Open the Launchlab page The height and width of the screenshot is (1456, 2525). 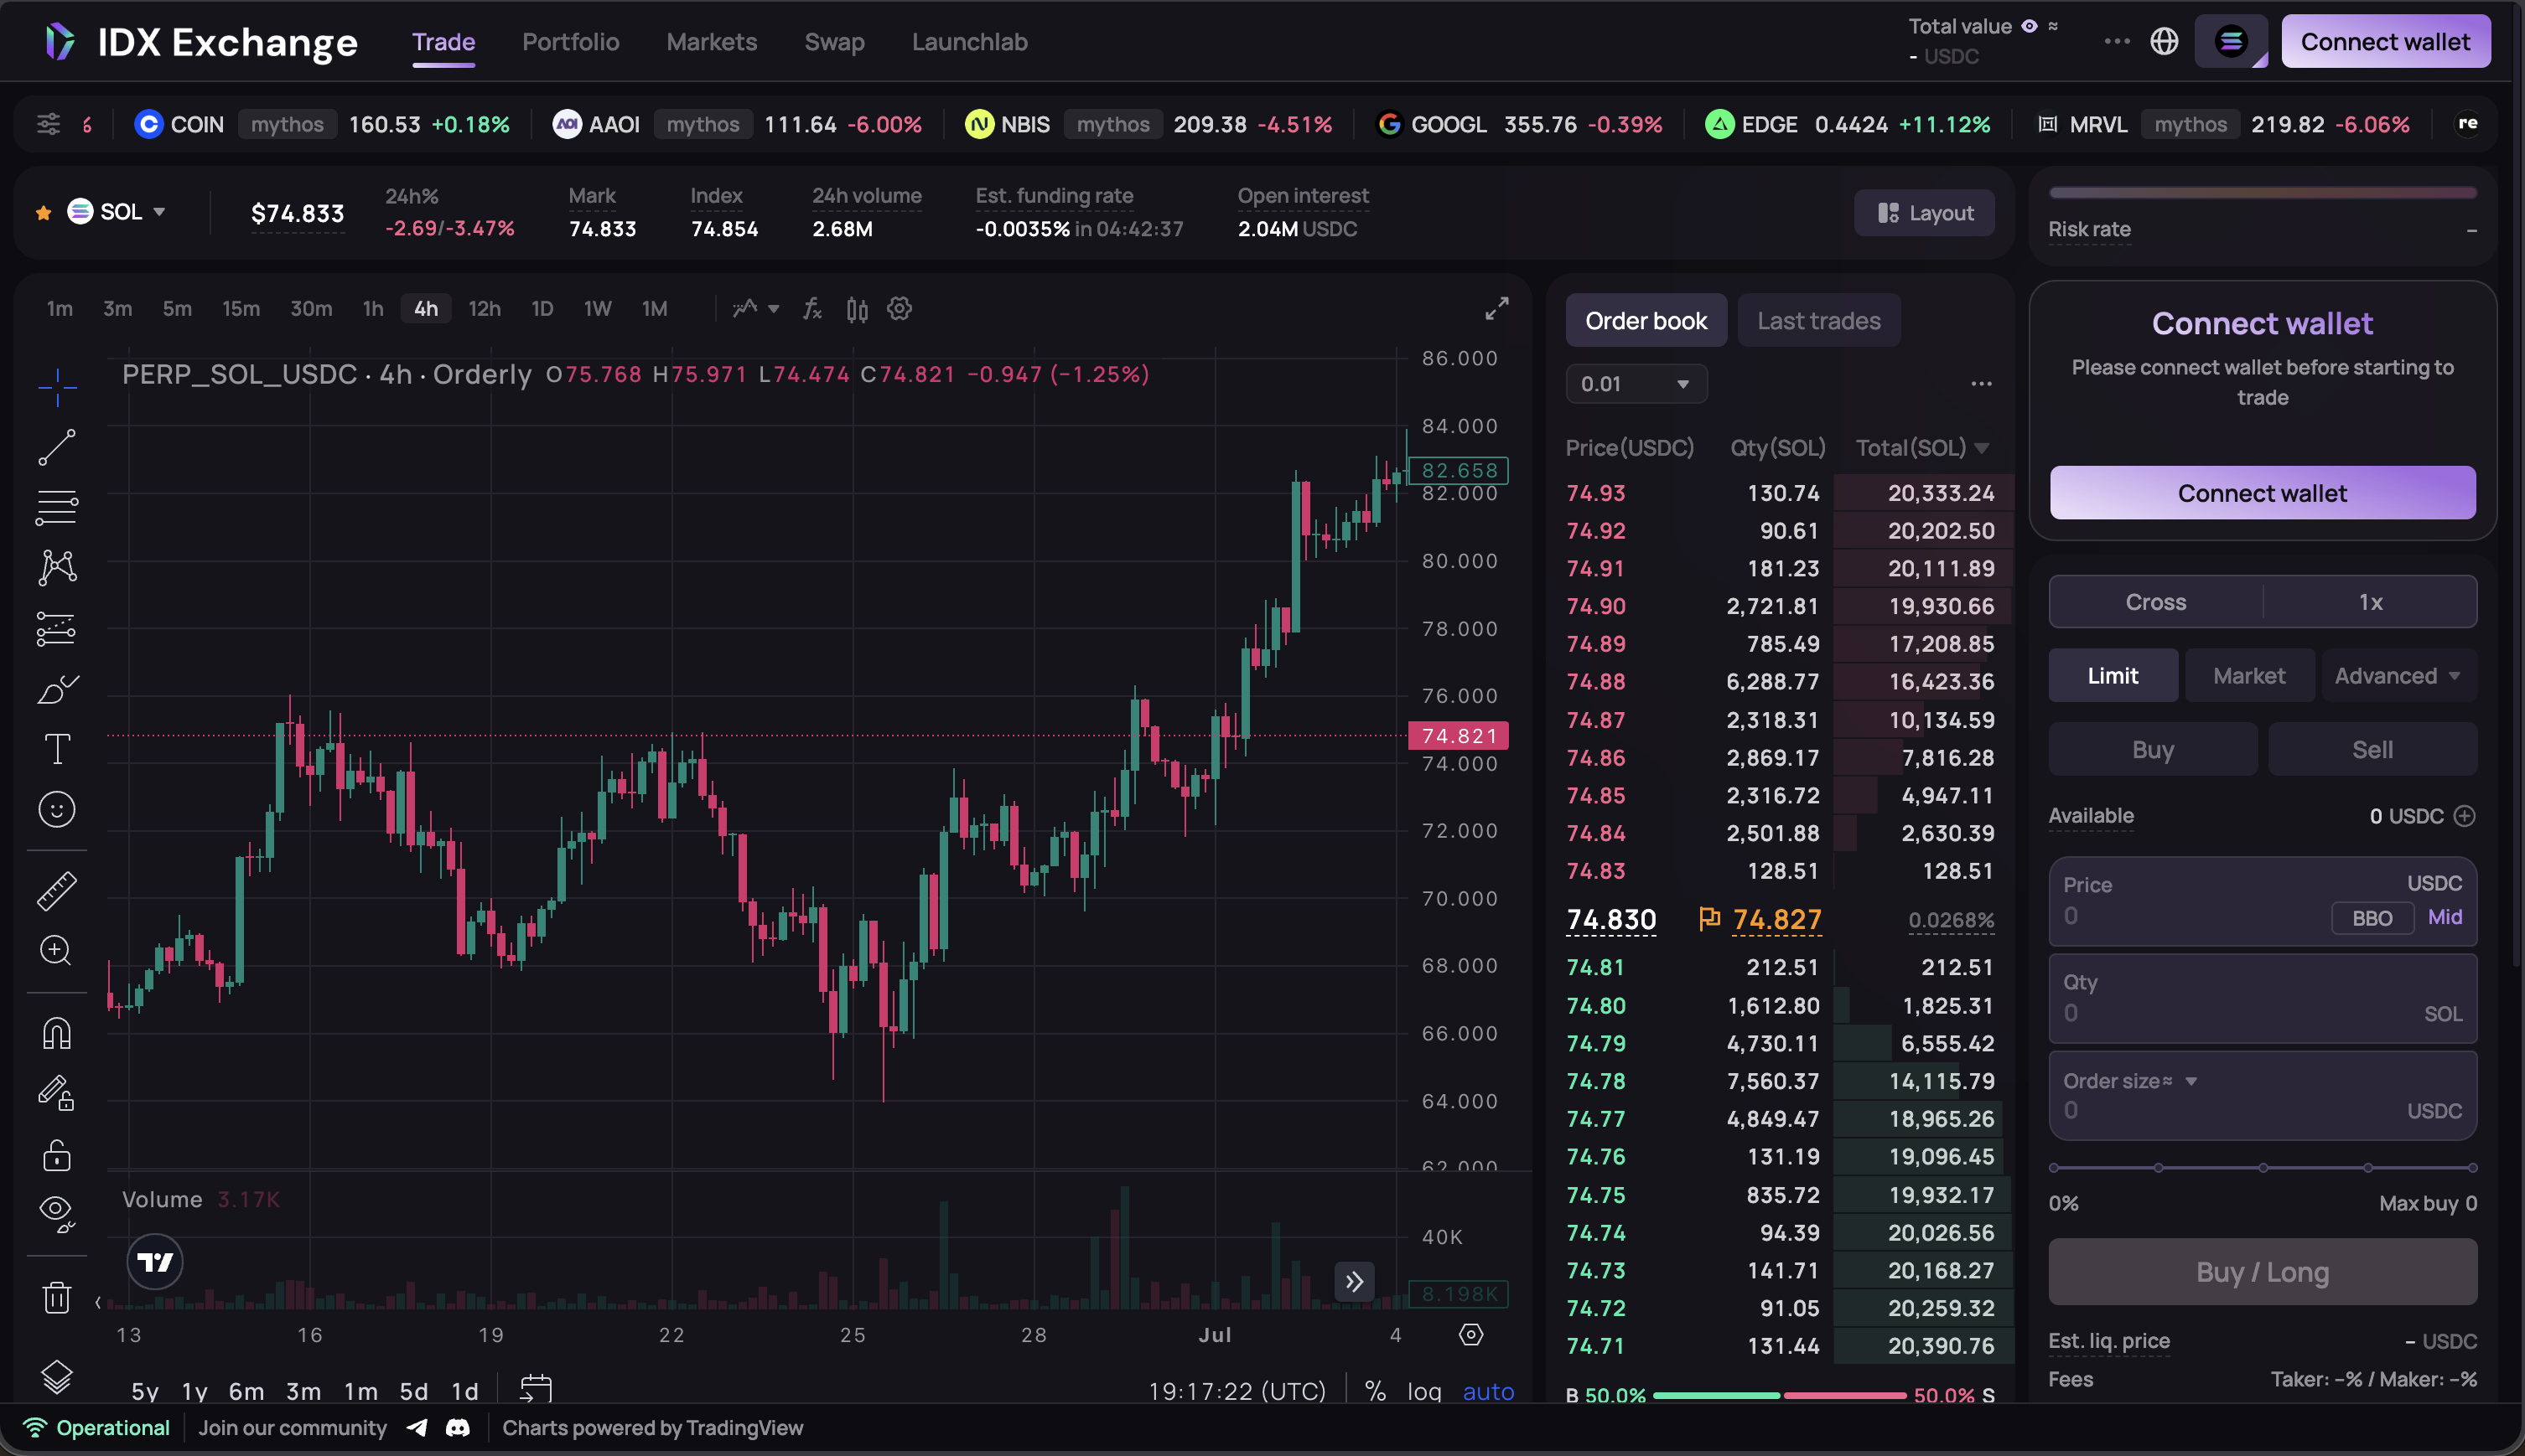coord(969,42)
